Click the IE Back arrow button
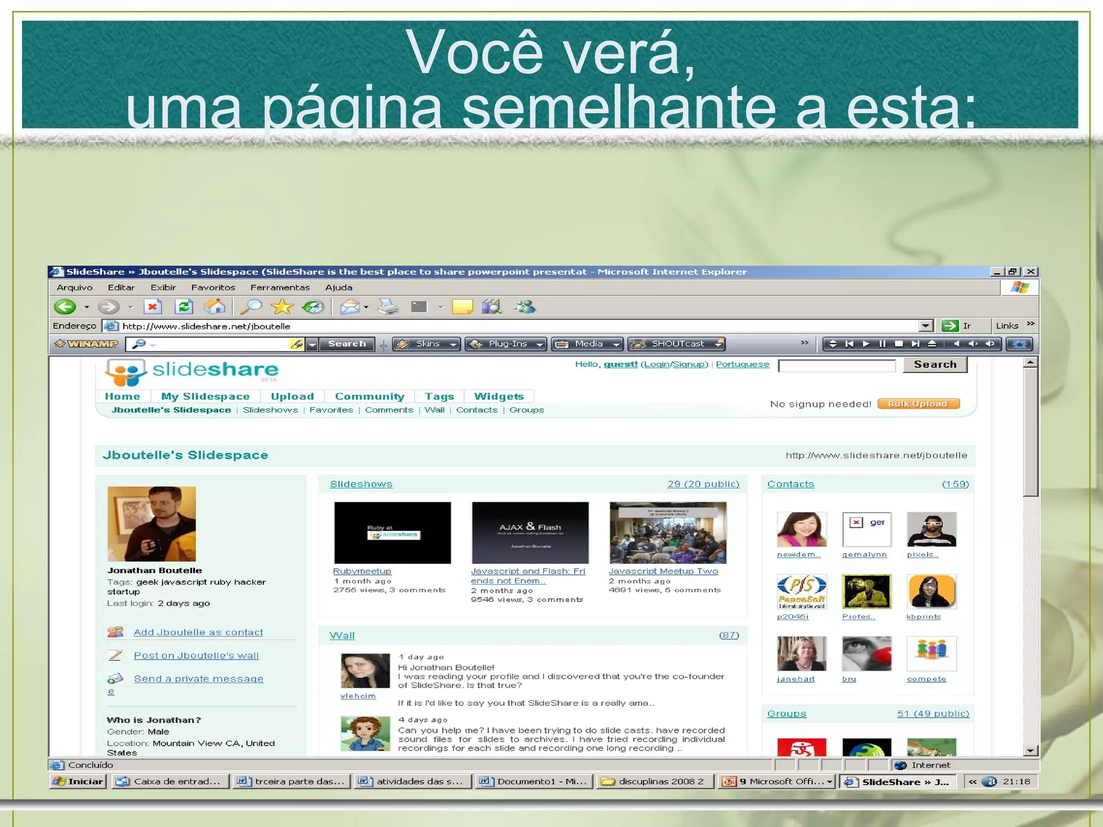1103x827 pixels. coord(65,307)
